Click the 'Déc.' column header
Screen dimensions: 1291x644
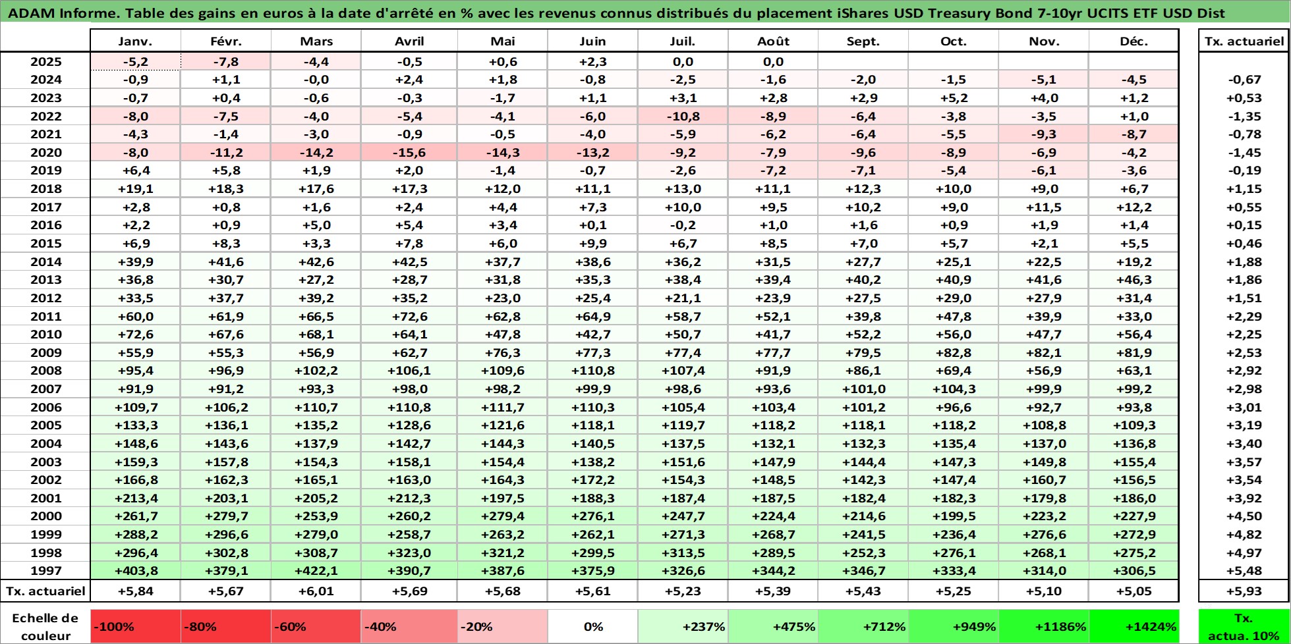pos(1133,41)
